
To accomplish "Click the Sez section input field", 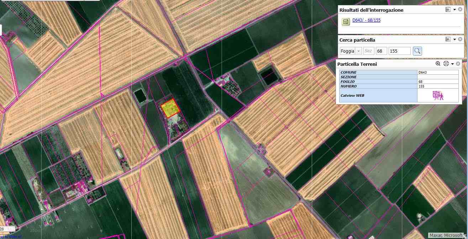I will tap(368, 51).
